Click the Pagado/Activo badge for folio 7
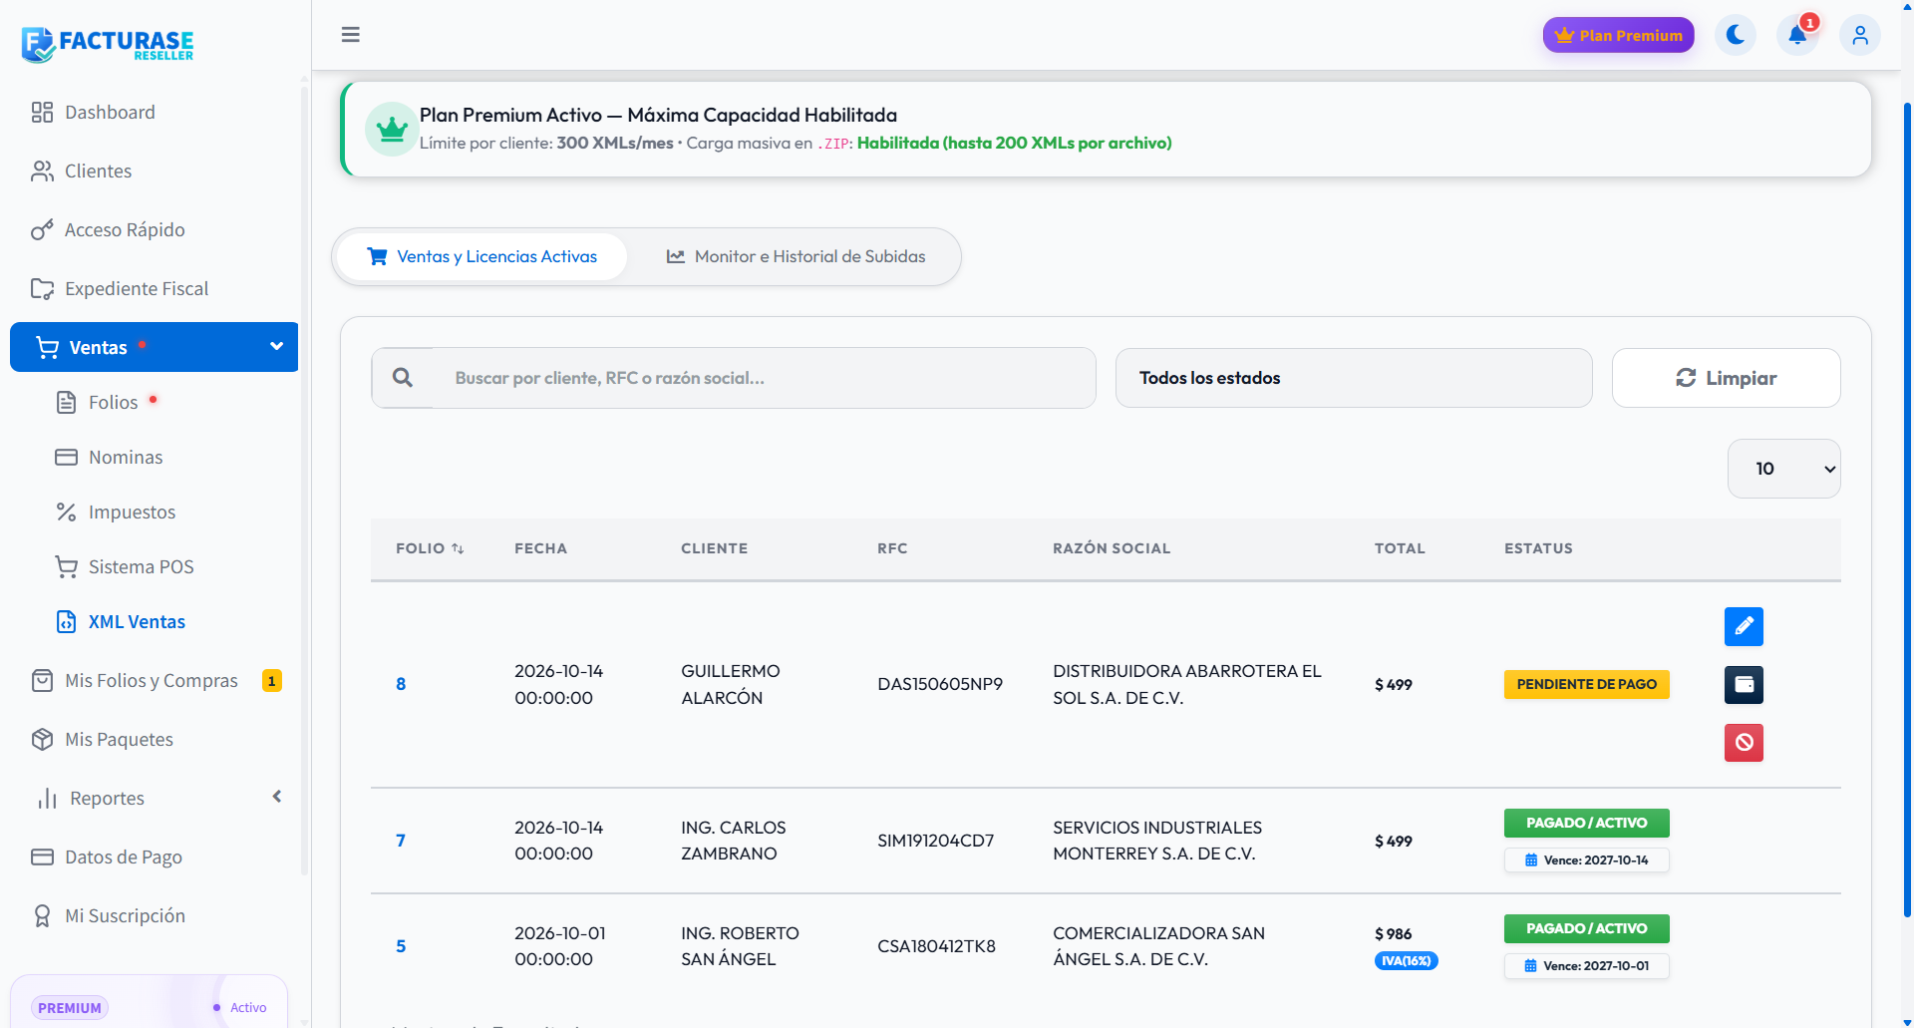Image resolution: width=1914 pixels, height=1028 pixels. (1586, 823)
